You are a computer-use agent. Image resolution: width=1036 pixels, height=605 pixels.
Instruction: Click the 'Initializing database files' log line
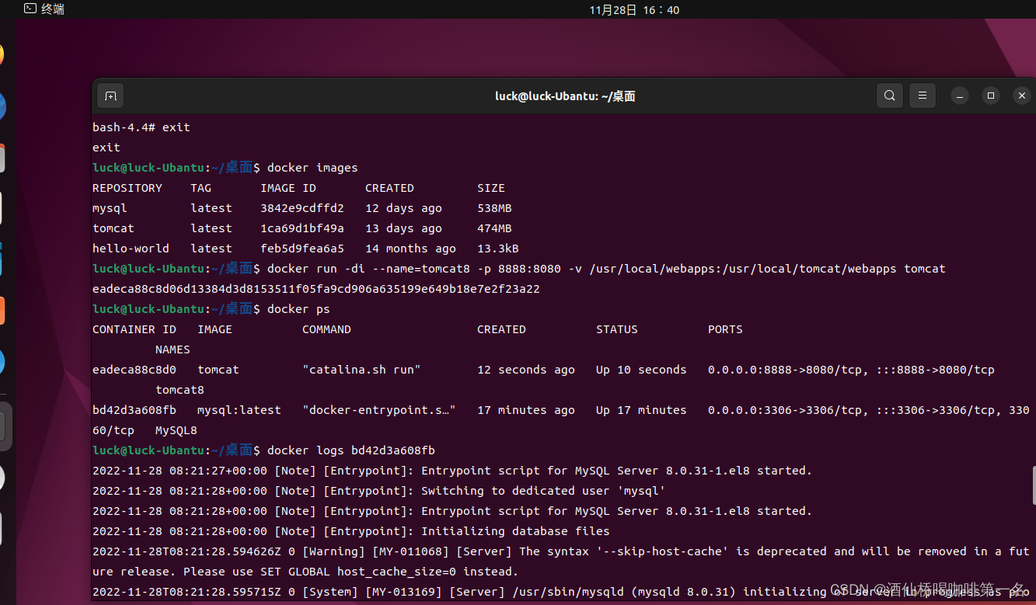[x=515, y=531]
